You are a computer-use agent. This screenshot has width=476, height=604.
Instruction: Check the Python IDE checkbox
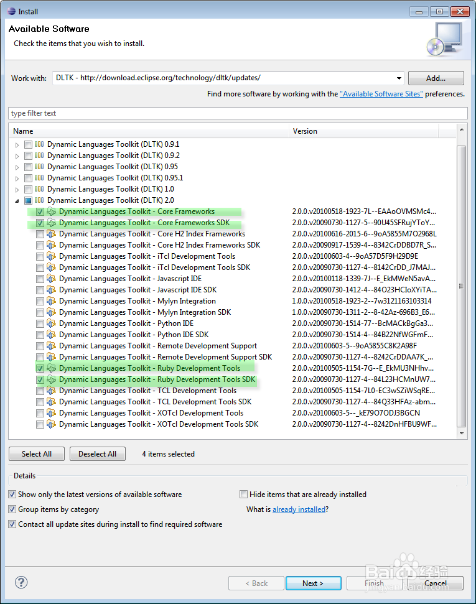(40, 323)
